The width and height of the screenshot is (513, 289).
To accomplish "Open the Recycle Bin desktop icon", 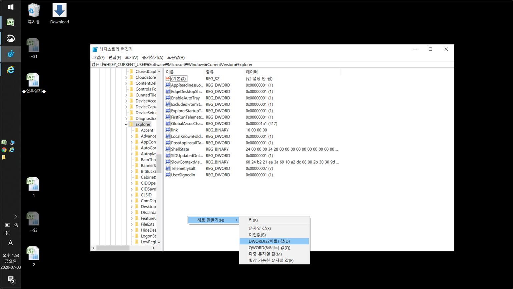I will coord(34,13).
